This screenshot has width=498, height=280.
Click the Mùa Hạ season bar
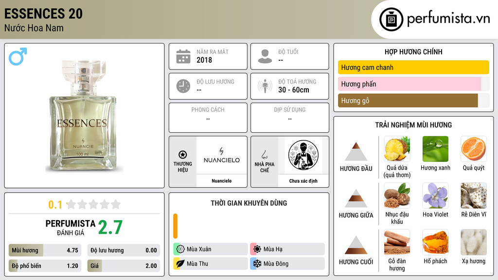287,249
